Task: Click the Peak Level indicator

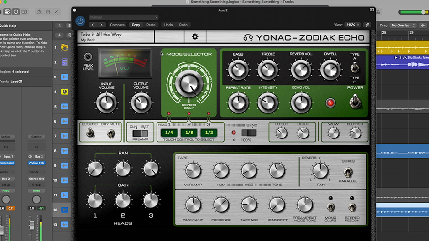Action: 88,57
